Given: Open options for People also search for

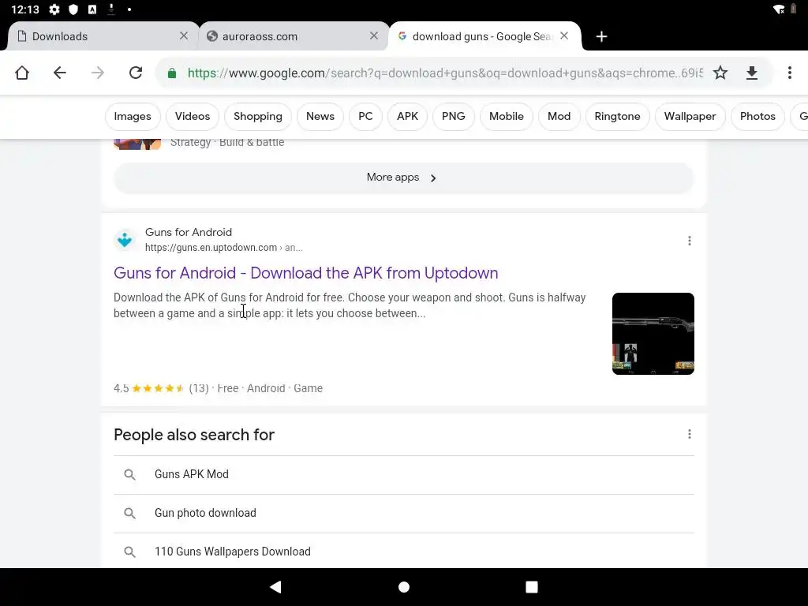Looking at the screenshot, I should (690, 435).
